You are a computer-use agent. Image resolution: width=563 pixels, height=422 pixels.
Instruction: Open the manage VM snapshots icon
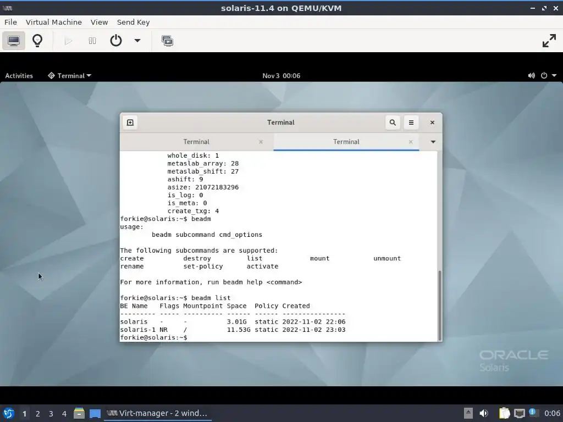tap(167, 41)
